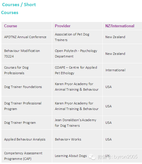
Task: Open the Courses / Short Courses heading
Action: 18,9
